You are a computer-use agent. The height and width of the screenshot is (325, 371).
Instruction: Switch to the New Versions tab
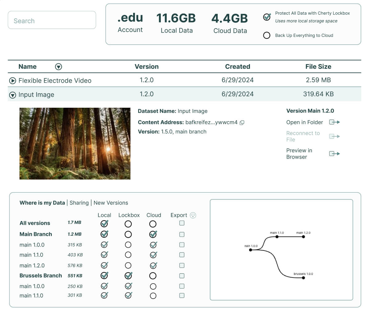(x=111, y=203)
